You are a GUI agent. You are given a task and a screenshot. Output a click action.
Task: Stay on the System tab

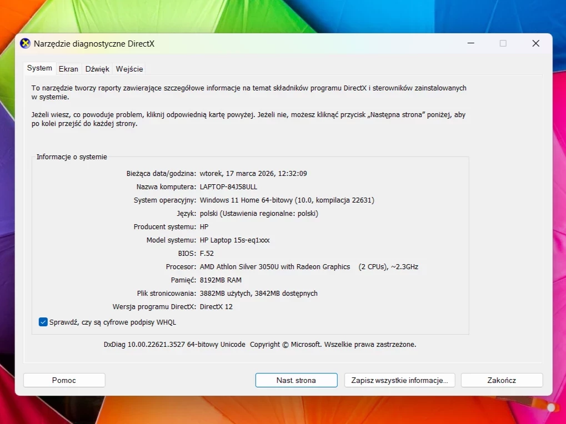click(39, 68)
